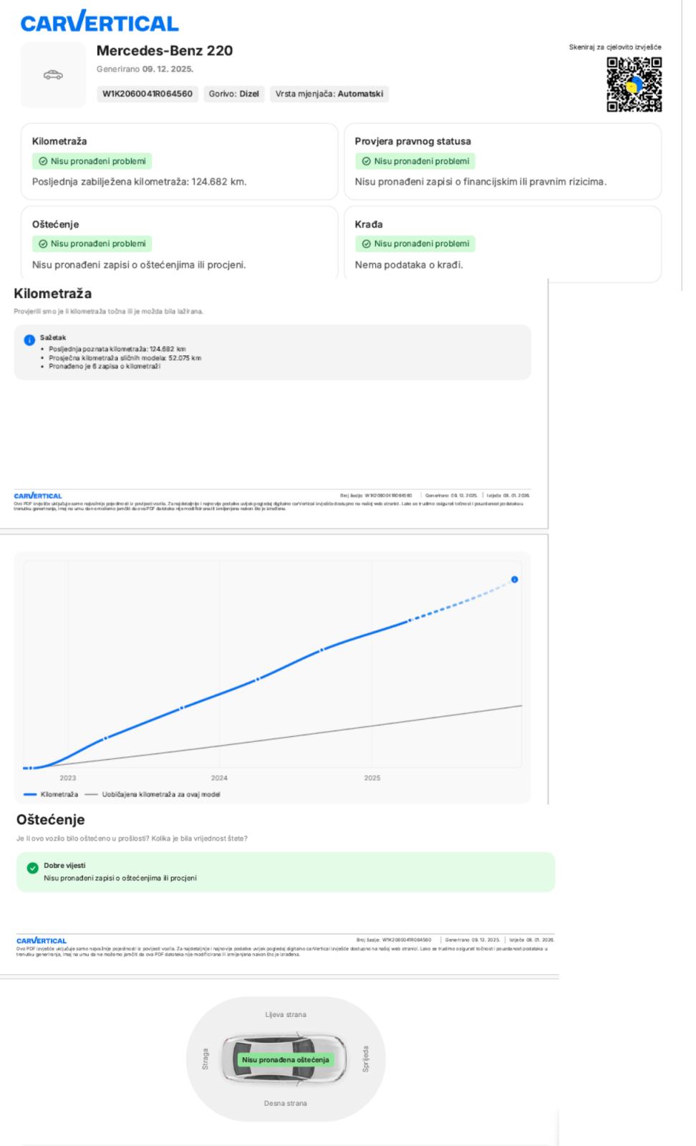Click the blue Kilometraža legend entry

tap(51, 794)
